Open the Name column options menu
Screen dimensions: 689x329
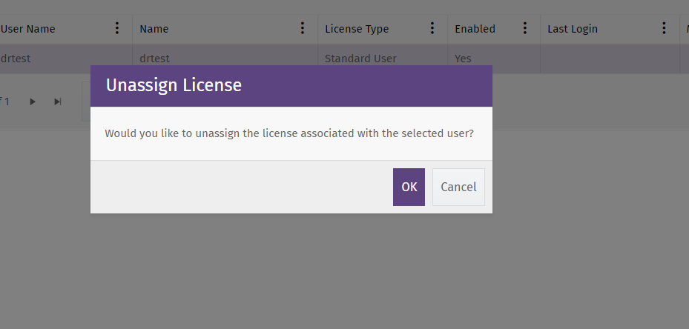(303, 29)
